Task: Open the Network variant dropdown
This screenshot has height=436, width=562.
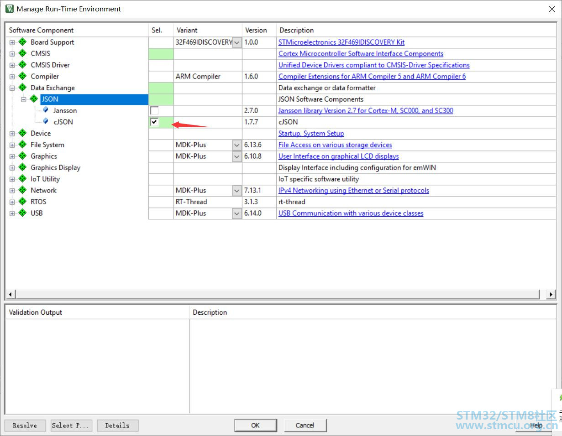Action: click(237, 191)
